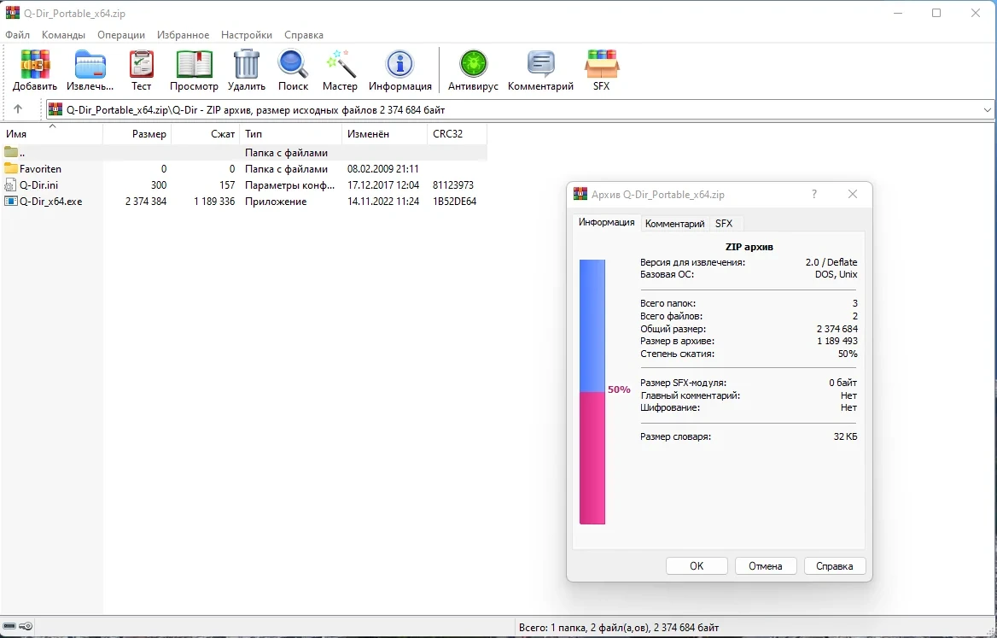Confirm with the OK button
The height and width of the screenshot is (638, 997).
(x=697, y=565)
